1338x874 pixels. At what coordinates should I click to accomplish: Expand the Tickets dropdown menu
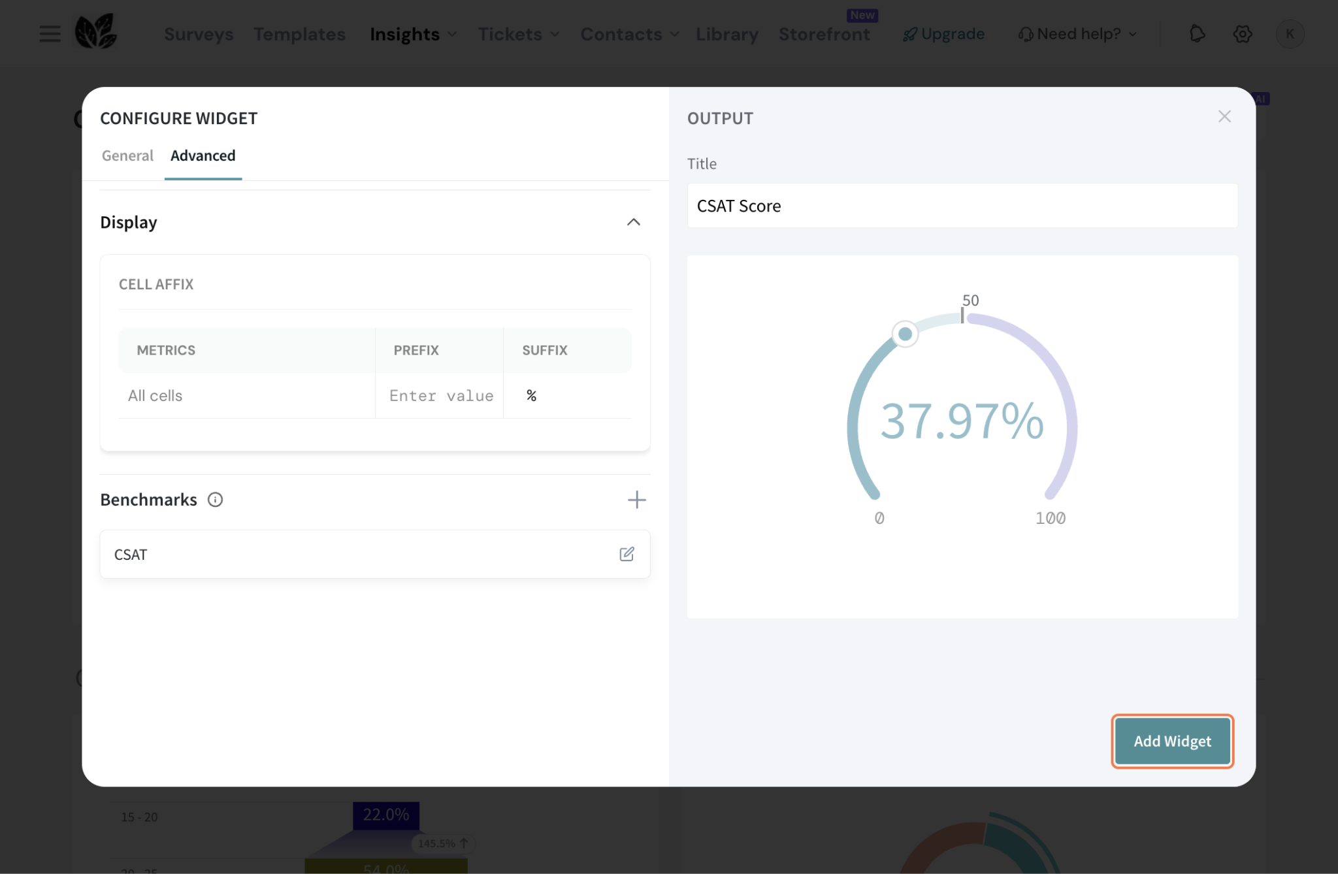click(518, 34)
